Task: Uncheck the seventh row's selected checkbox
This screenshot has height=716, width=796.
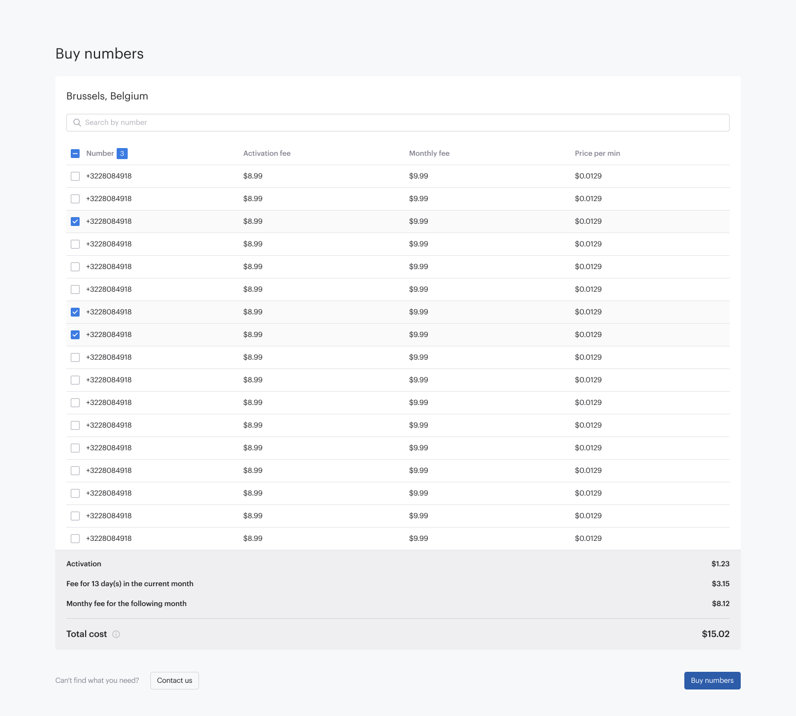Action: 75,312
